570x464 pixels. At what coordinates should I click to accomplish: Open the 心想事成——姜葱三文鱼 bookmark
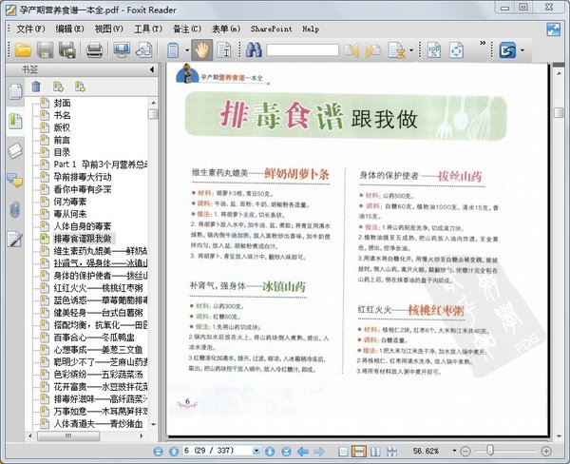point(98,349)
